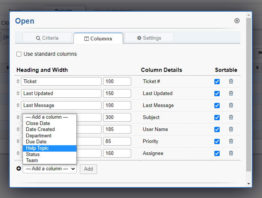Remove the Priority column row
Screen dimensions: 262x198
(231, 141)
